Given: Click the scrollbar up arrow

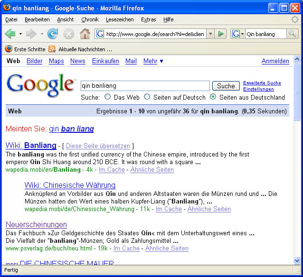Looking at the screenshot, I should [297, 59].
